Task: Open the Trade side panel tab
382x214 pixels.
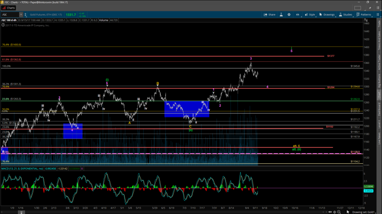Action: tap(379, 23)
